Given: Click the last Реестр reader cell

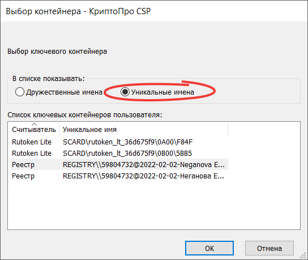Looking at the screenshot, I should click(x=23, y=176).
